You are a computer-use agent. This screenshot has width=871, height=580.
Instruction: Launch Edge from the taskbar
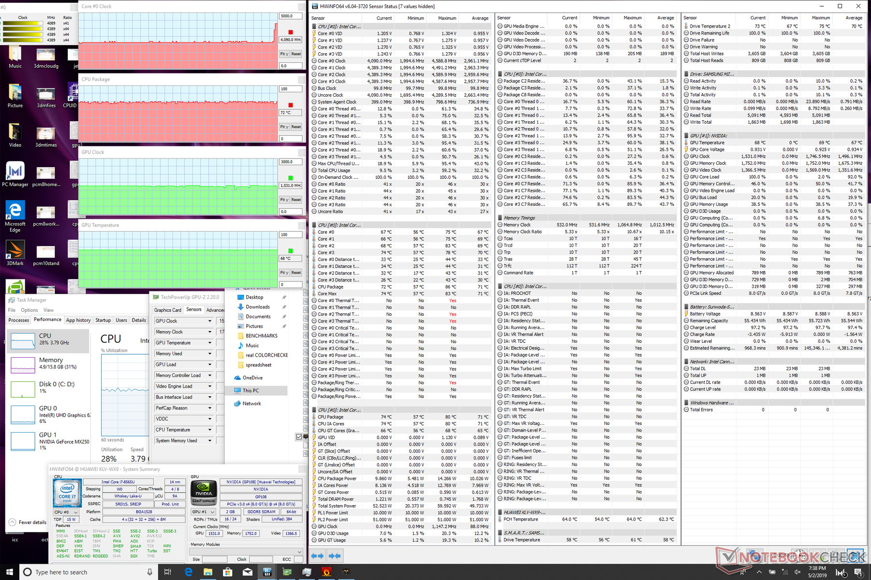pyautogui.click(x=188, y=572)
